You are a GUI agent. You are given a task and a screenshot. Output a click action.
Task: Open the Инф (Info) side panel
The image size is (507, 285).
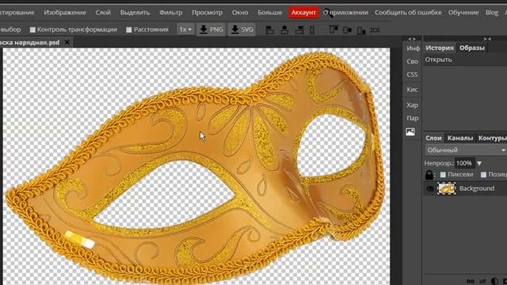click(x=413, y=48)
